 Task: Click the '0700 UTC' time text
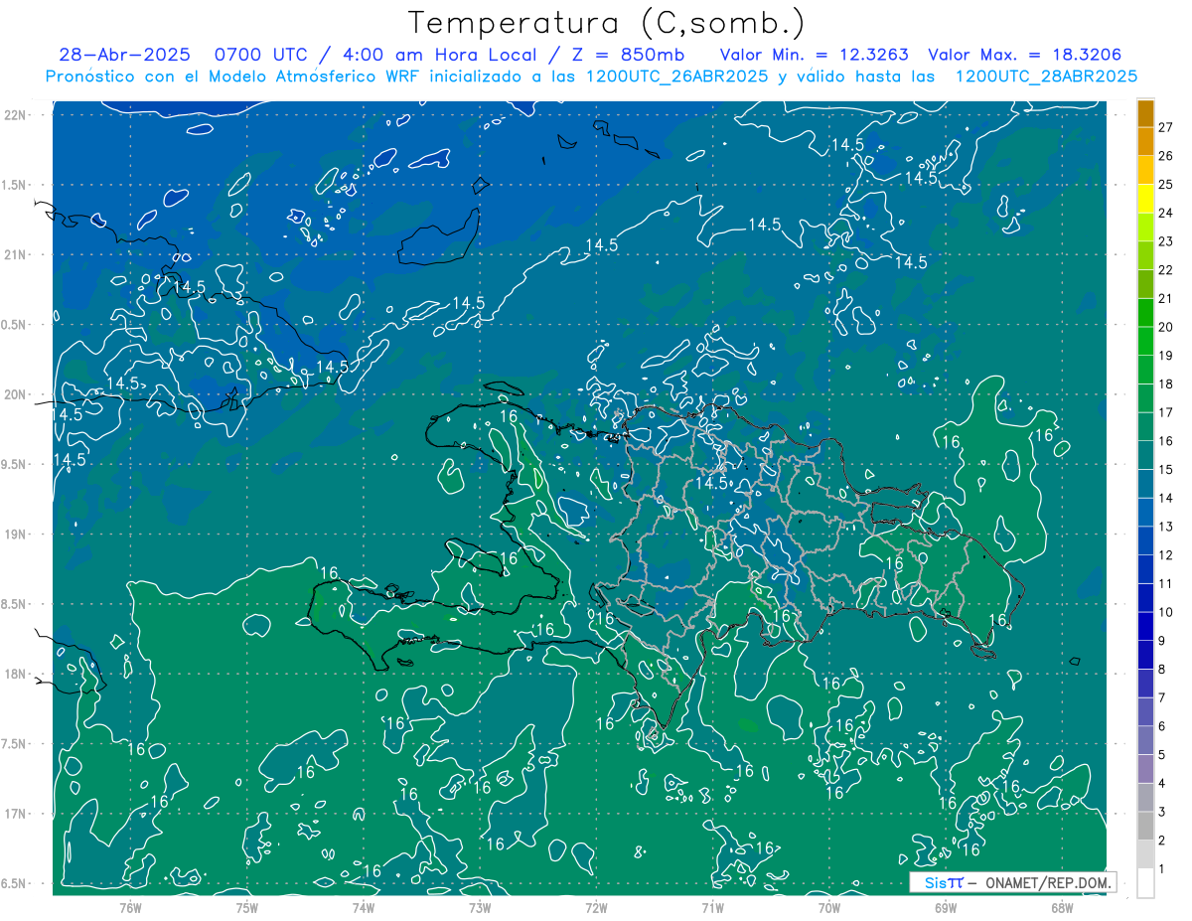click(261, 54)
